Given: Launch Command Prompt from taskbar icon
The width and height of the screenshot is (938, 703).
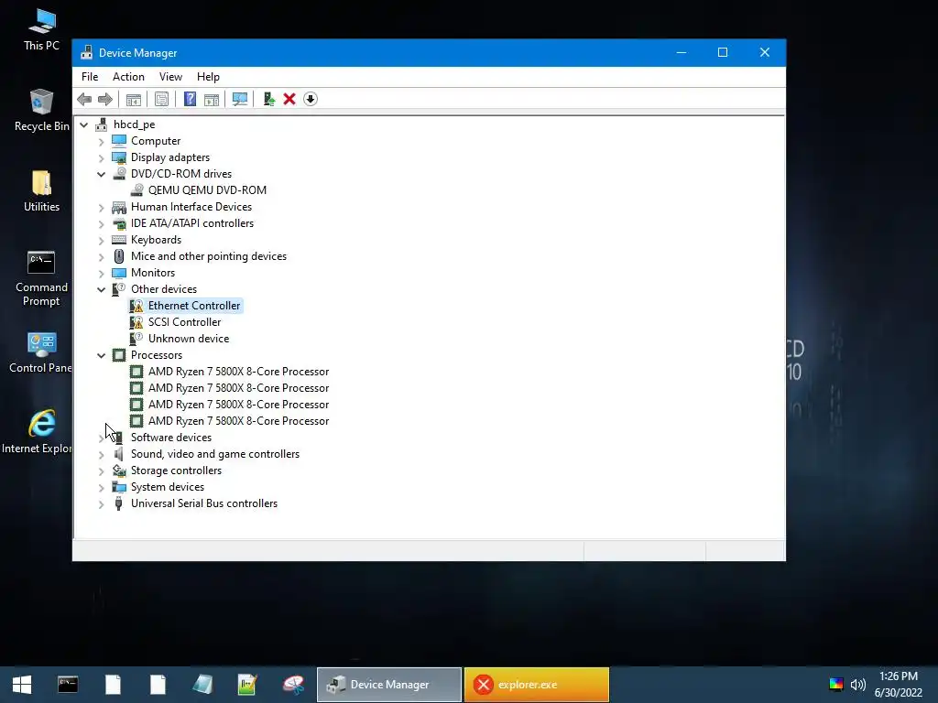Looking at the screenshot, I should pyautogui.click(x=68, y=685).
